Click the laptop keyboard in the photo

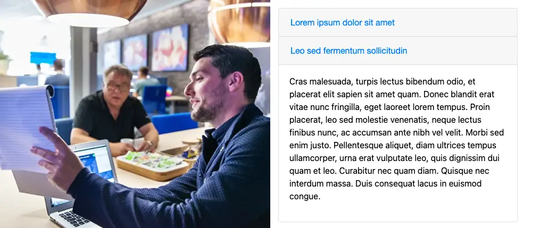point(74,218)
